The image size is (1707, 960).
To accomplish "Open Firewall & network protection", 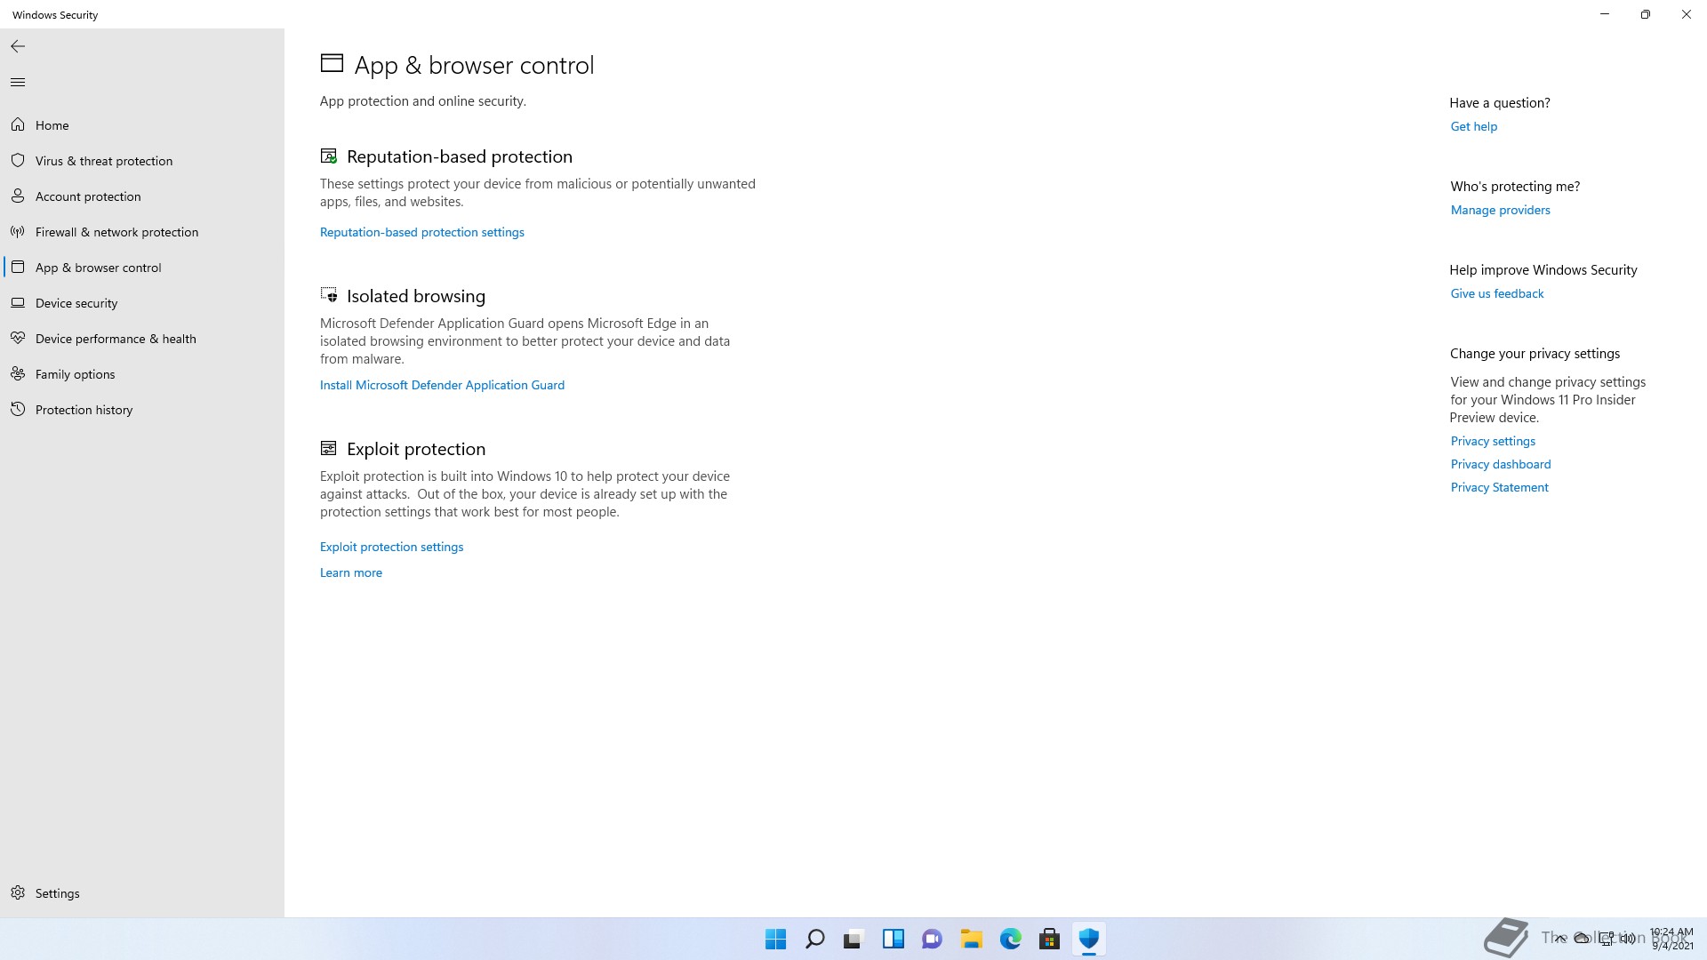I will [142, 232].
